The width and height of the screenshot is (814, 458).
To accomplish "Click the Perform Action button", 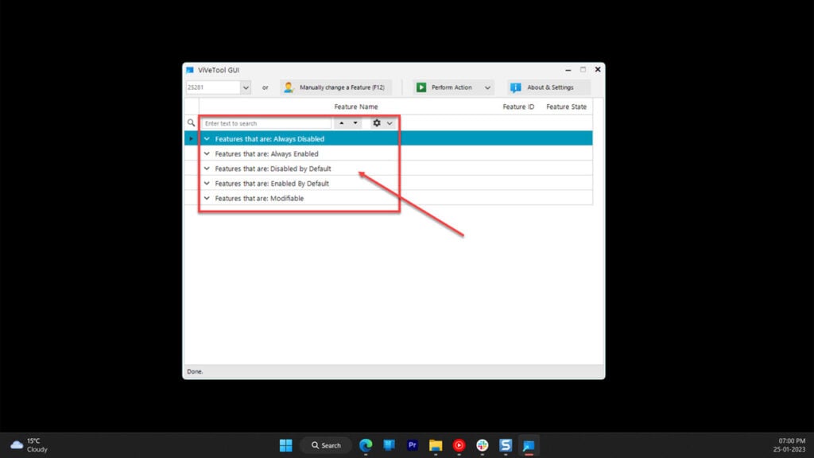I will (x=446, y=87).
